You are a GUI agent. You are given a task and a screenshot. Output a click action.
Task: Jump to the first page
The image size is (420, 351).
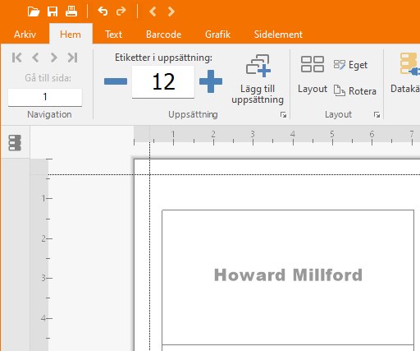(x=17, y=58)
